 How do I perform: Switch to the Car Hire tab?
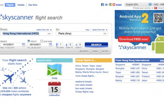click(x=33, y=5)
